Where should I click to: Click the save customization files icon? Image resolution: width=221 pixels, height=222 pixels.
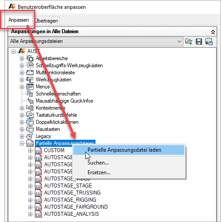pyautogui.click(x=199, y=42)
